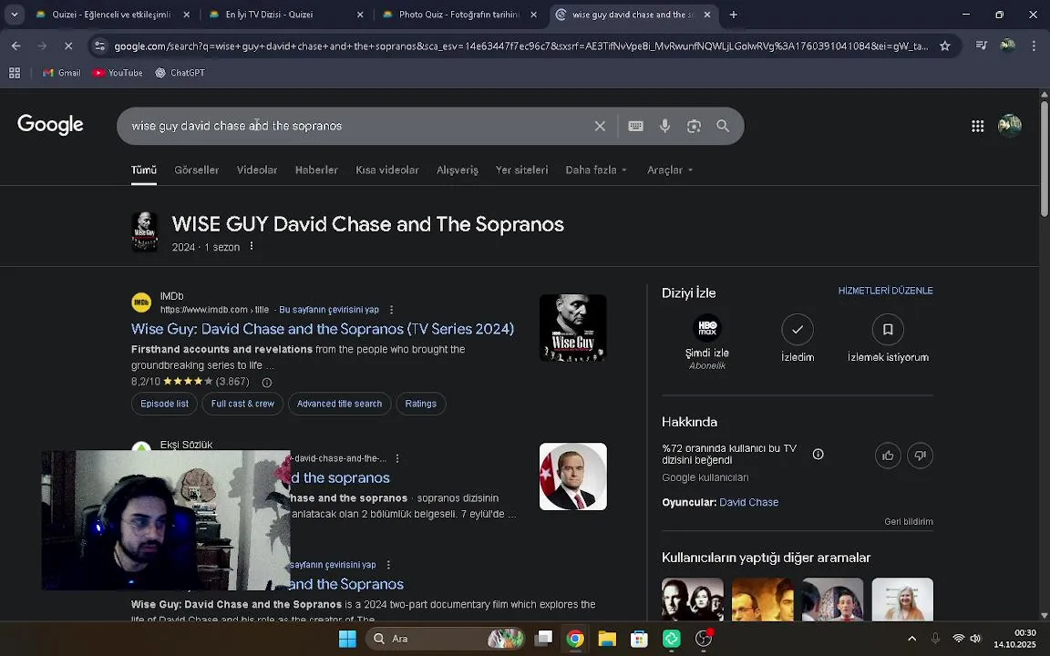
Task: Expand the Araçlar dropdown
Action: [670, 170]
